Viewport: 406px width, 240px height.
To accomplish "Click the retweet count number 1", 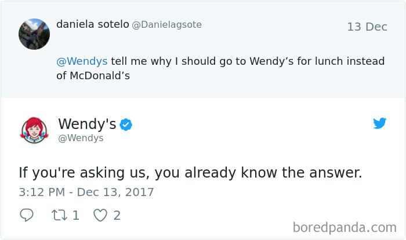I will tap(76, 215).
